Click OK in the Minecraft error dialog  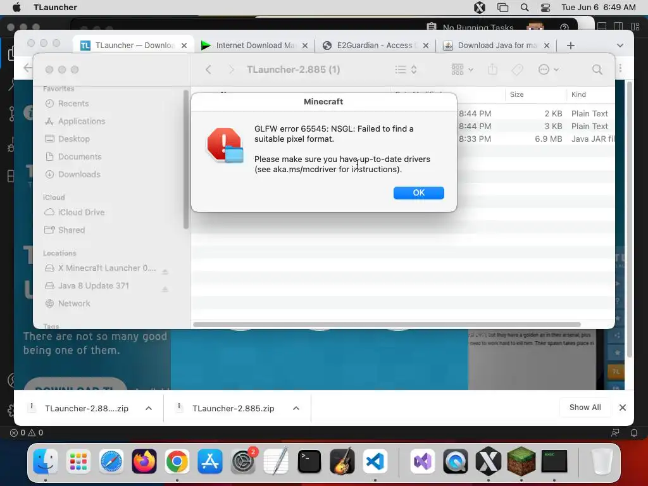[419, 192]
